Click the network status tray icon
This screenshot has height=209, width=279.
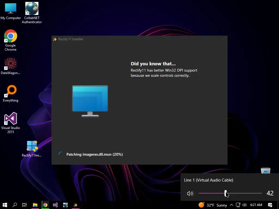click(x=238, y=205)
